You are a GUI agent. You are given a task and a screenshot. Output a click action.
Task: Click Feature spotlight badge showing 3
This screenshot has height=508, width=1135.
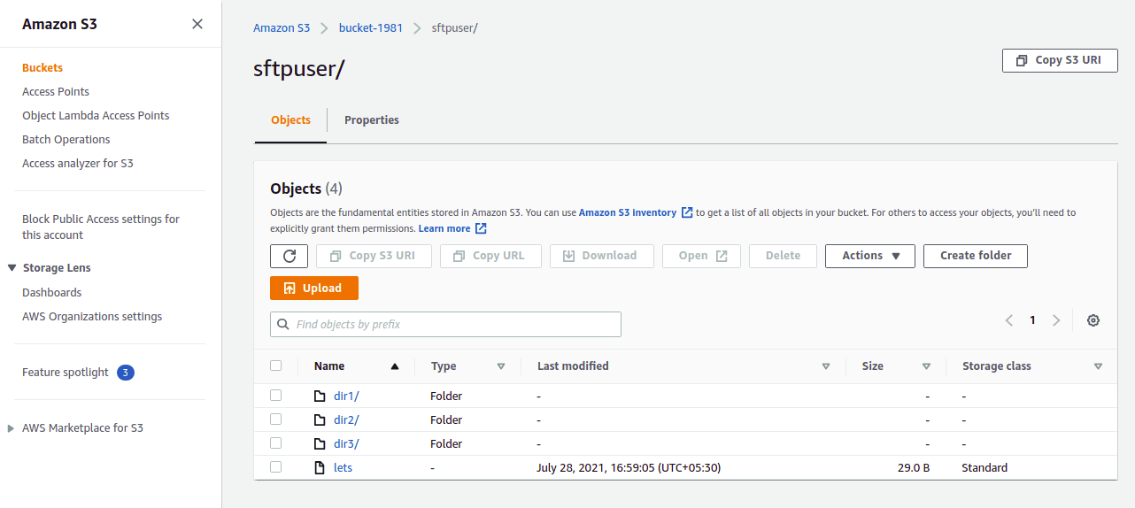coord(126,373)
